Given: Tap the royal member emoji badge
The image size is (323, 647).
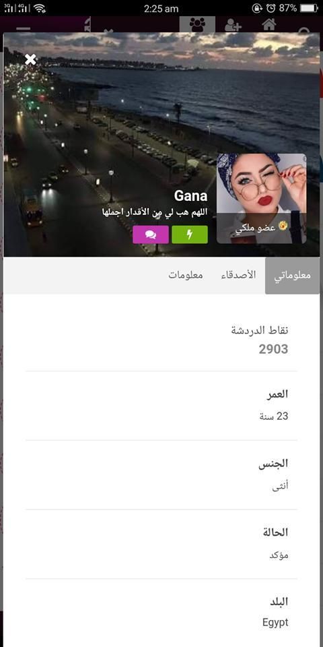Looking at the screenshot, I should pos(282,226).
